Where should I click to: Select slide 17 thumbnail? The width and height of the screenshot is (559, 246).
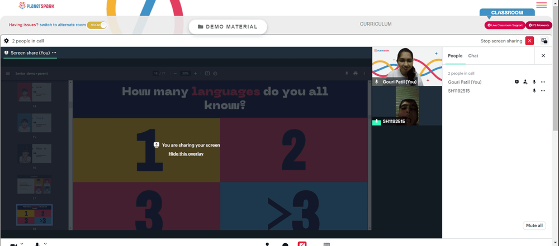coord(34,185)
